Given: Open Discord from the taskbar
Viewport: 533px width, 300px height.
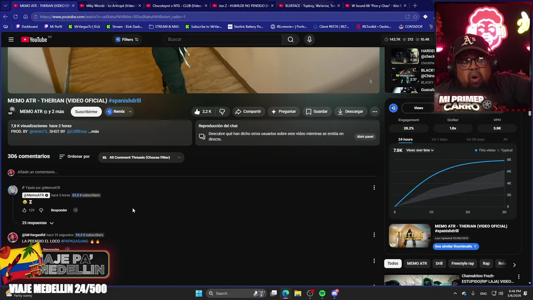Looking at the screenshot, I should point(335,293).
